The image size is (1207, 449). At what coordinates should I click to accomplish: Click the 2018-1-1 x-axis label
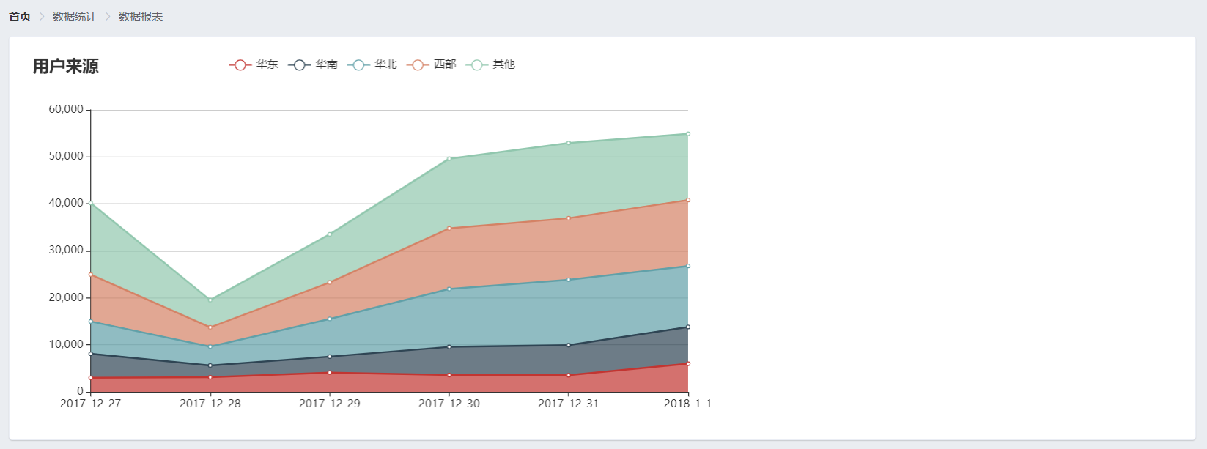pos(687,404)
